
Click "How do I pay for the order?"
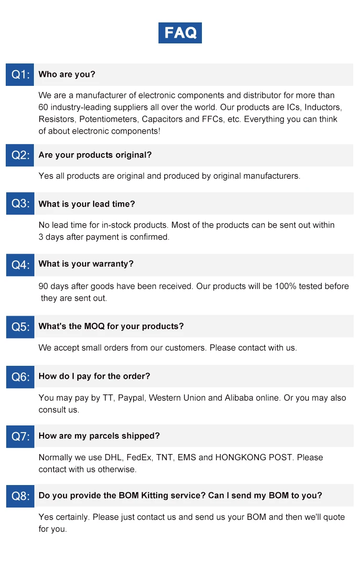click(95, 376)
